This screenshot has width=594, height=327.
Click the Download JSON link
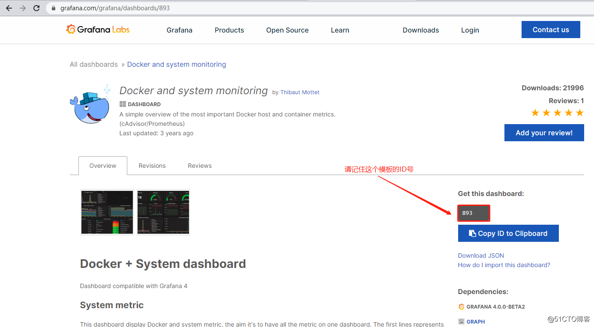(481, 256)
